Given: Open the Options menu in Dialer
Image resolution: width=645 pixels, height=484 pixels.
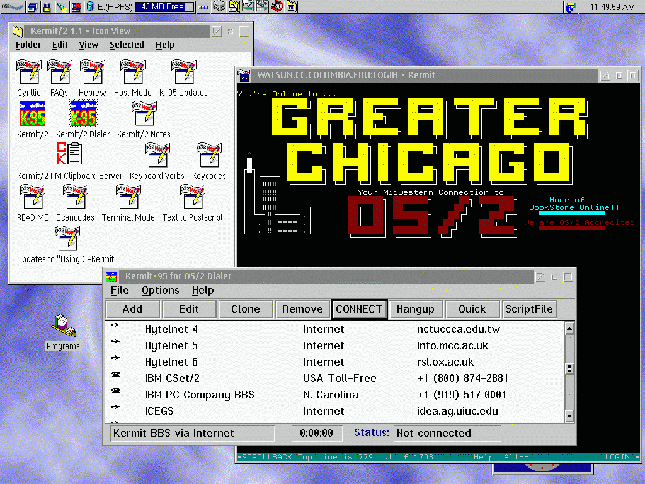Looking at the screenshot, I should (x=160, y=291).
